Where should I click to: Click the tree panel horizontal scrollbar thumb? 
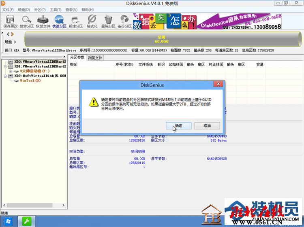point(30,205)
